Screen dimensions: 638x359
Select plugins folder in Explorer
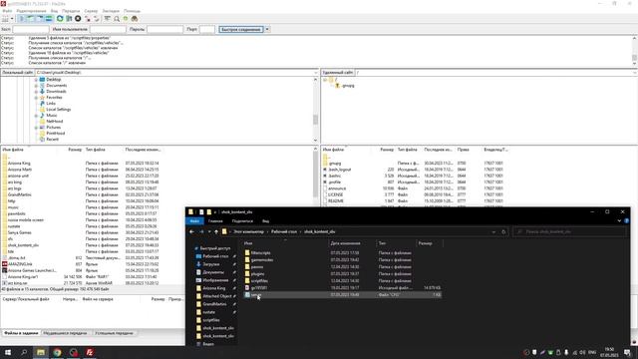257,274
